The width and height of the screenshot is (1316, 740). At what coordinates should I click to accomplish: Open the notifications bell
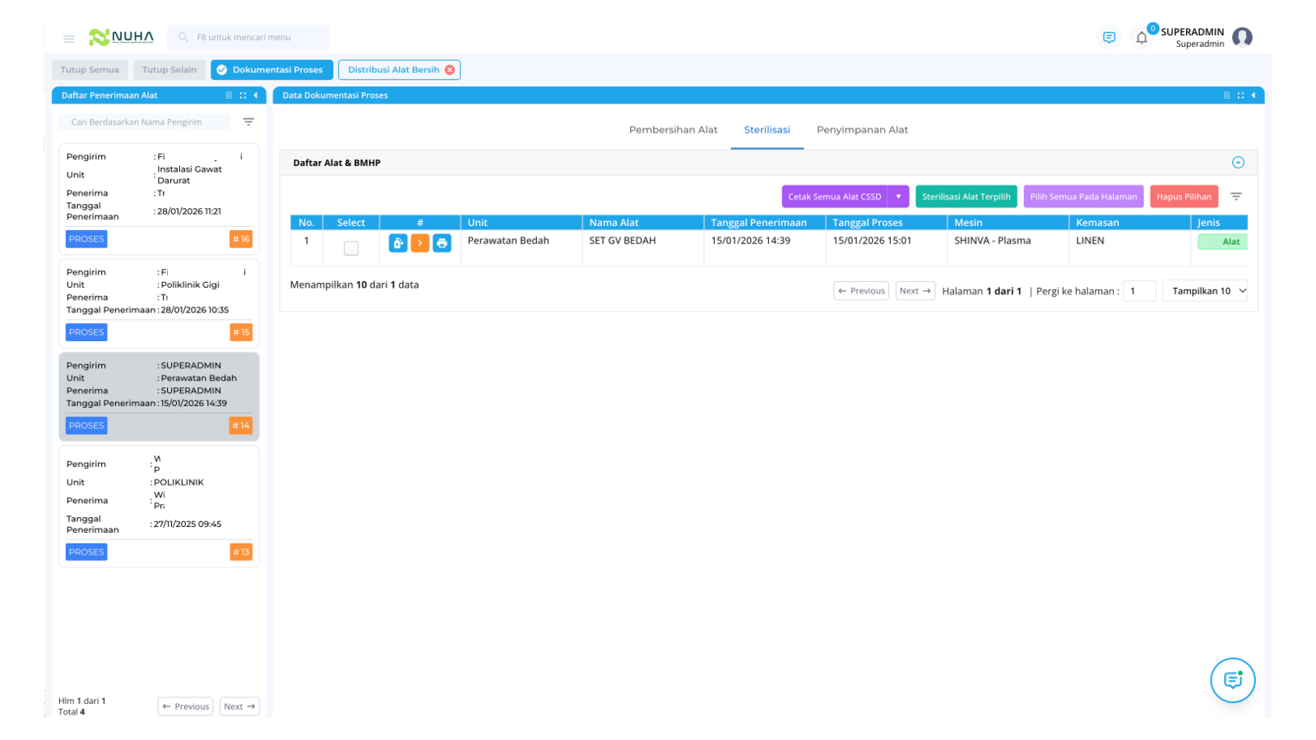click(x=1142, y=38)
